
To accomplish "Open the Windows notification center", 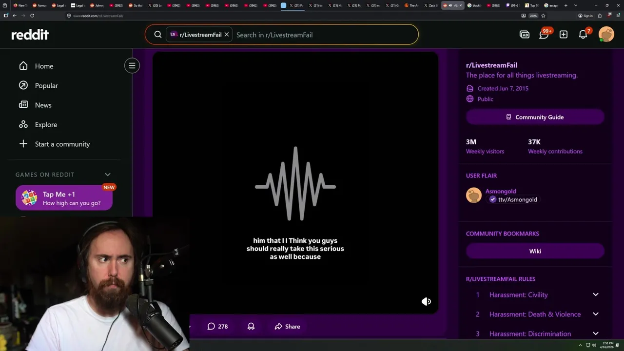I will click(x=618, y=345).
